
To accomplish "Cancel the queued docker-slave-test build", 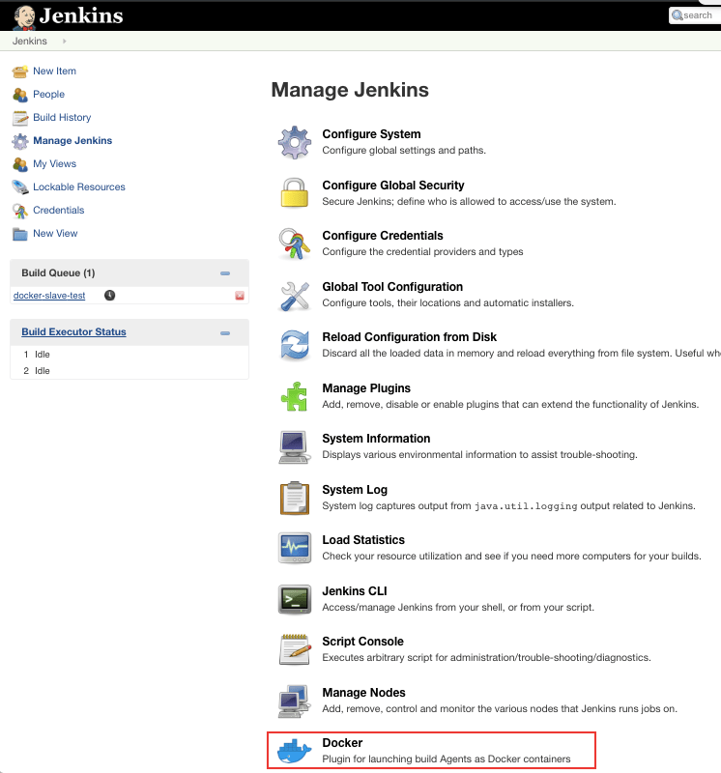I will 240,296.
